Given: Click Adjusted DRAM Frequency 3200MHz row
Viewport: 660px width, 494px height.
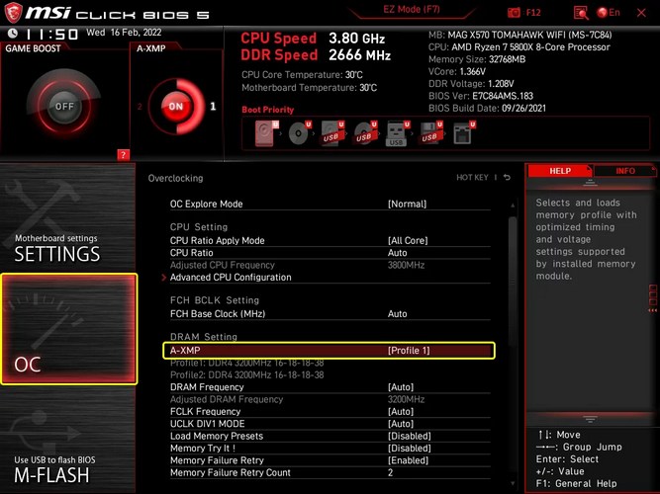Looking at the screenshot, I should coord(330,399).
